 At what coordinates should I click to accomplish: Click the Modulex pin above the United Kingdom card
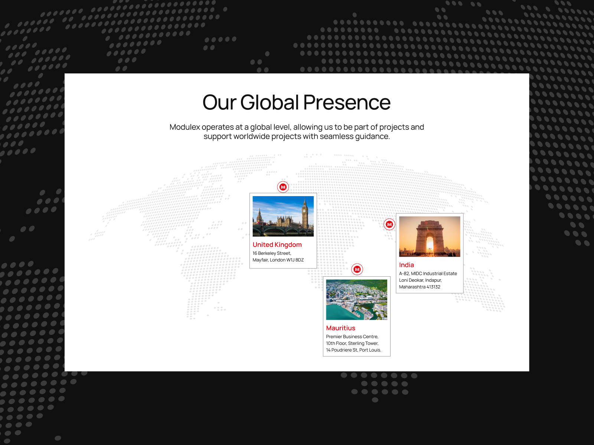[x=283, y=188]
